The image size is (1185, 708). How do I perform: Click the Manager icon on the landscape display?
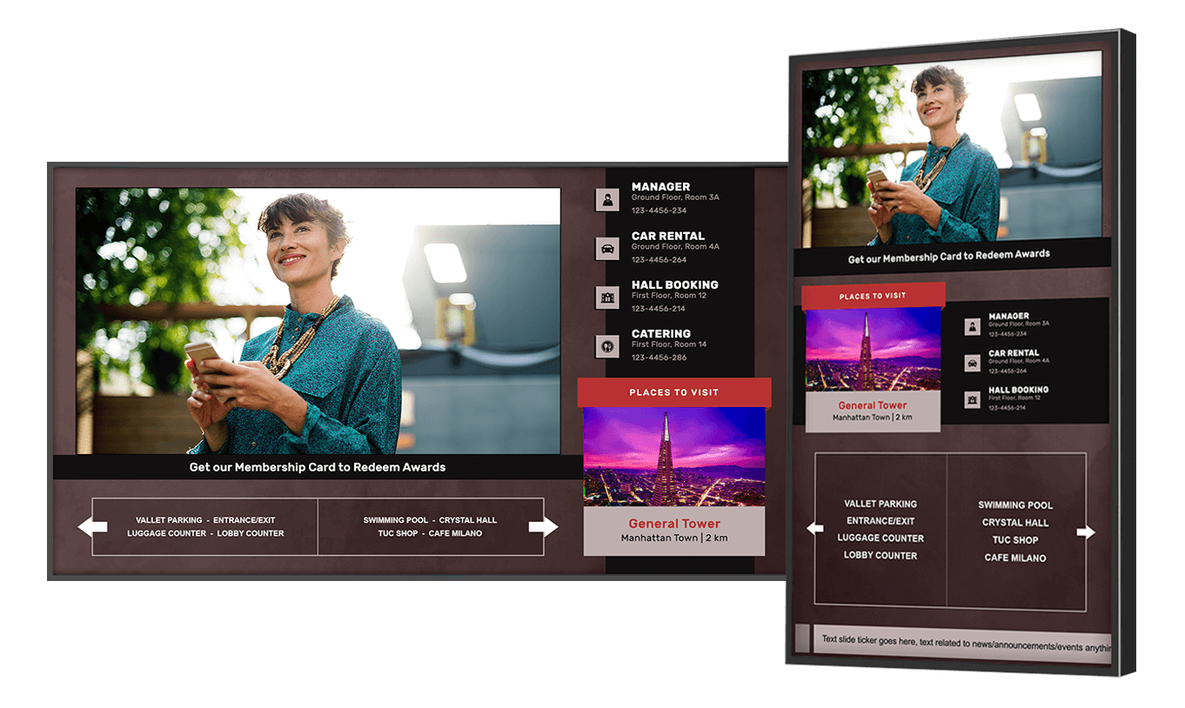[x=607, y=200]
